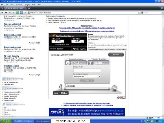Image resolution: width=164 pixels, height=123 pixels.
Task: Open the search box dropdown arrow
Action: point(163,13)
